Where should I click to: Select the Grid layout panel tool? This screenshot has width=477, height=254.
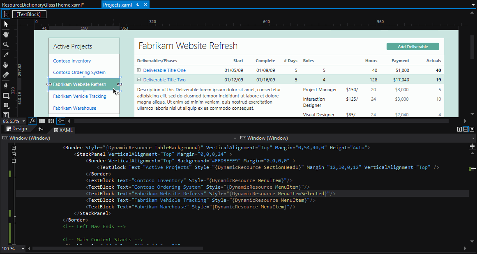(x=6, y=106)
